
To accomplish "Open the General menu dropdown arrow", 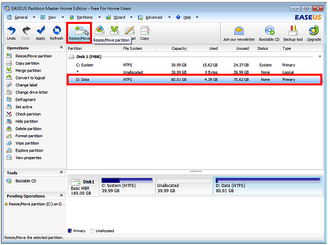I will (34, 17).
